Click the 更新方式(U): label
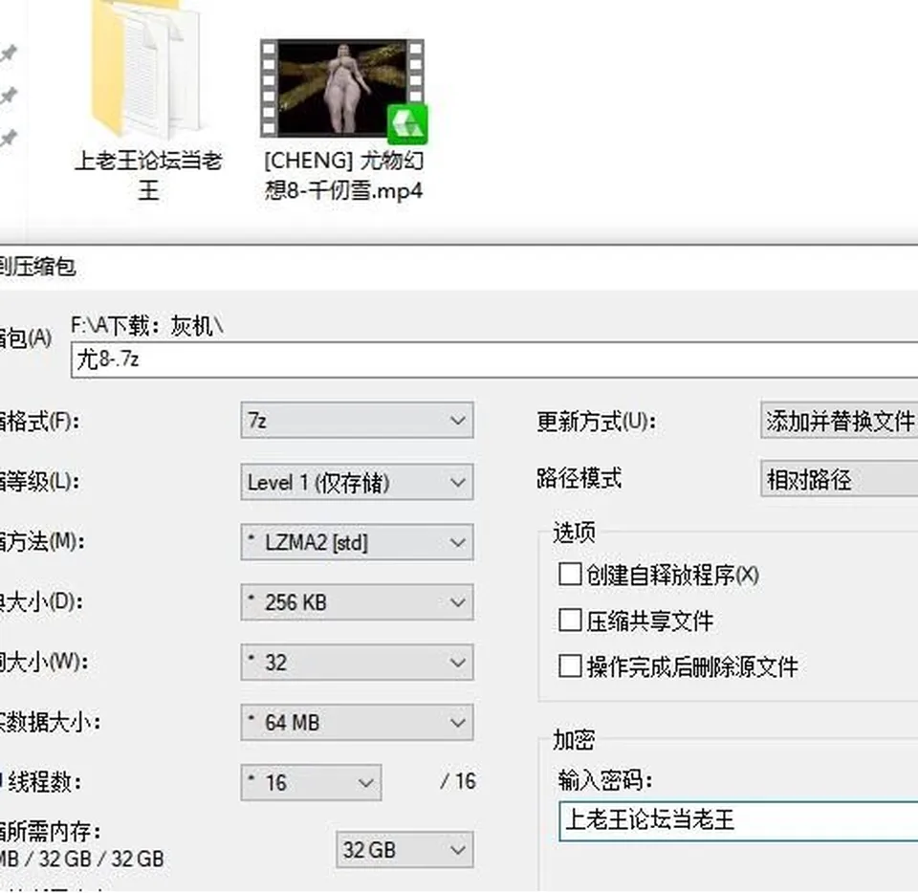This screenshot has height=893, width=918. click(596, 422)
